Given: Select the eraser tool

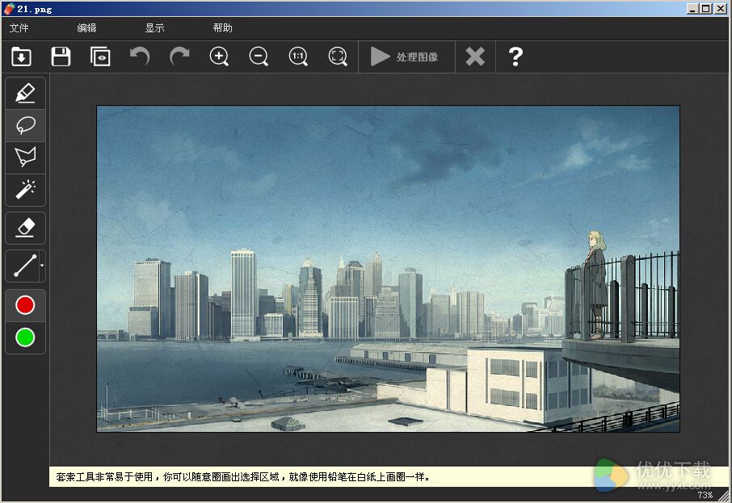Looking at the screenshot, I should (x=25, y=228).
